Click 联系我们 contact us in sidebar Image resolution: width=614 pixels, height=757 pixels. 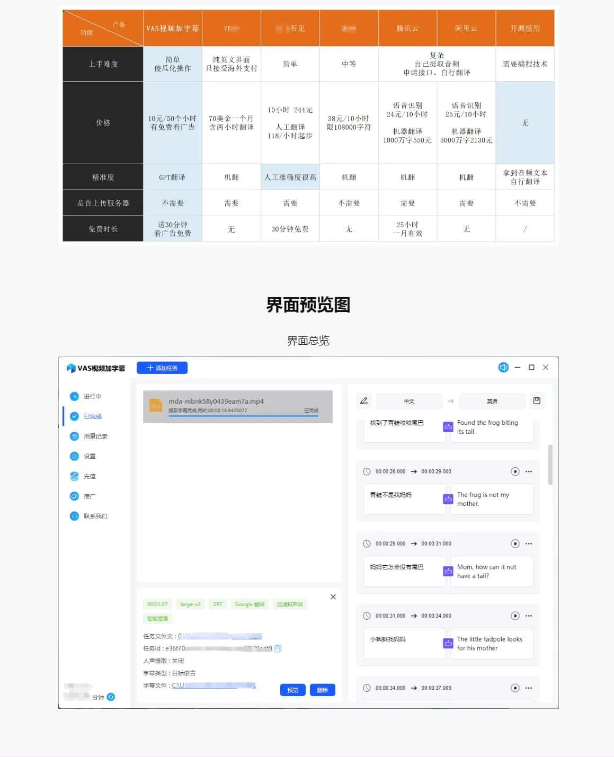(x=95, y=516)
